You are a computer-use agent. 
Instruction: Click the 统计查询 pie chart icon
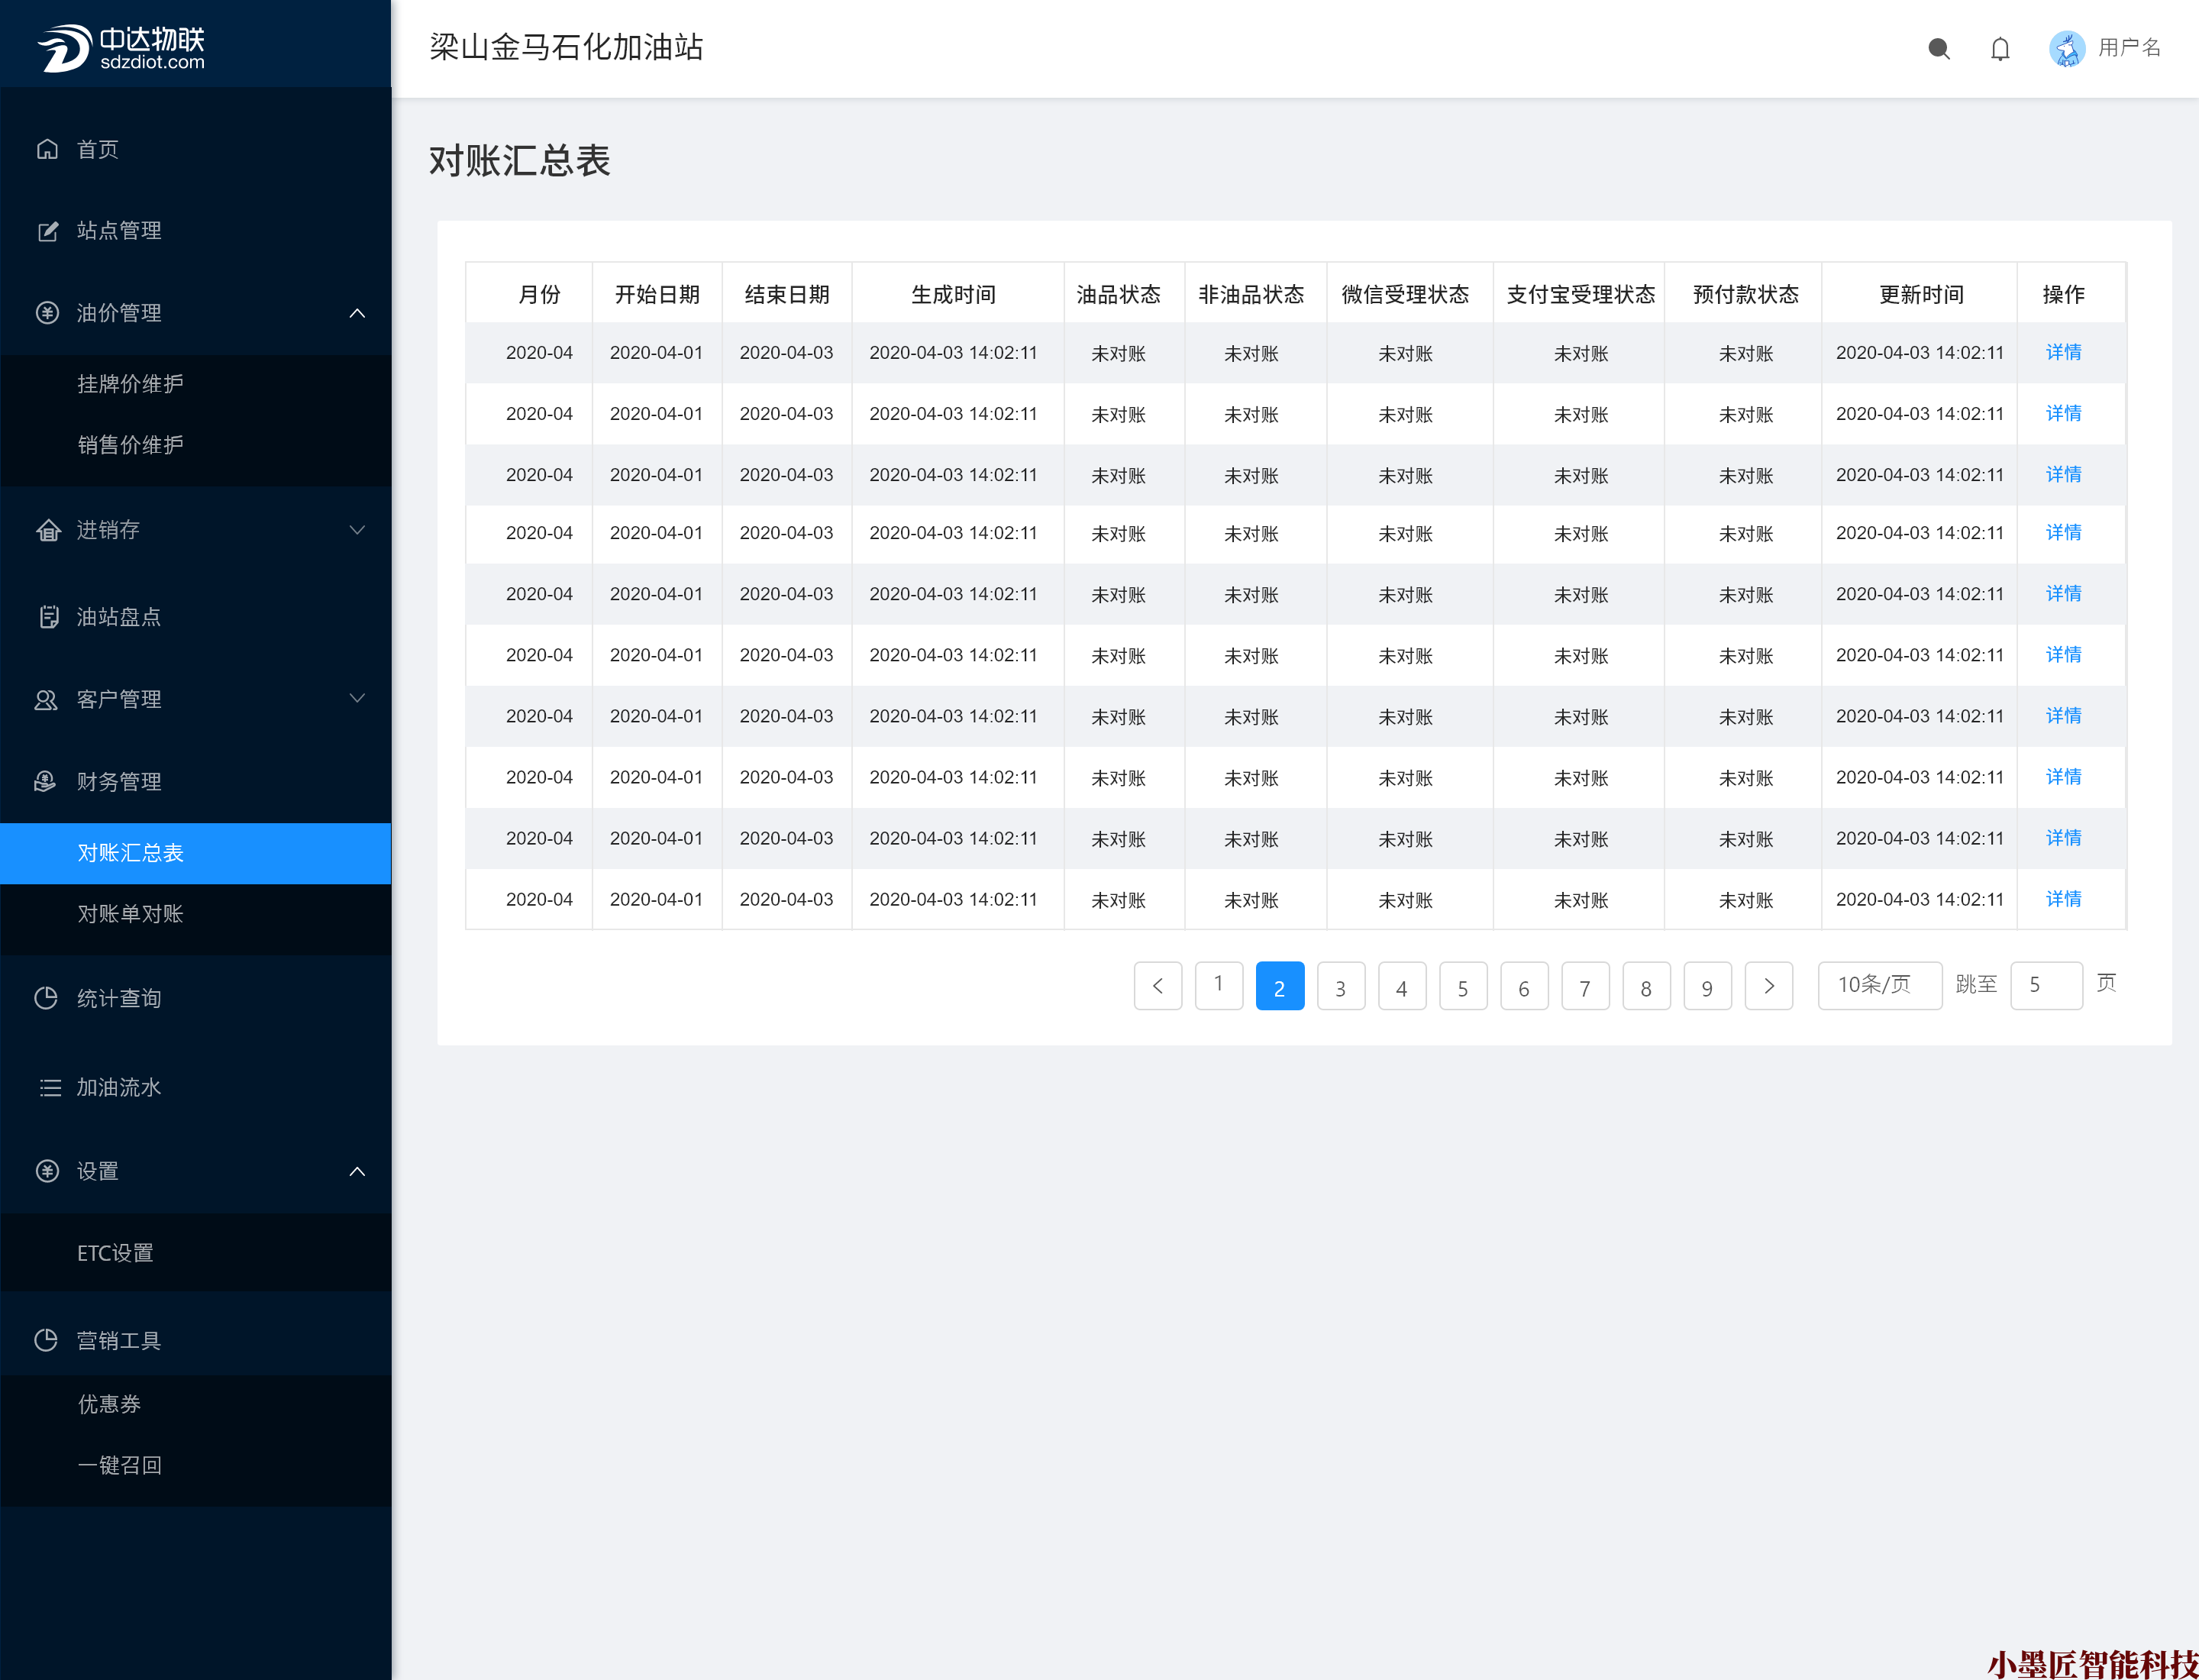[46, 998]
